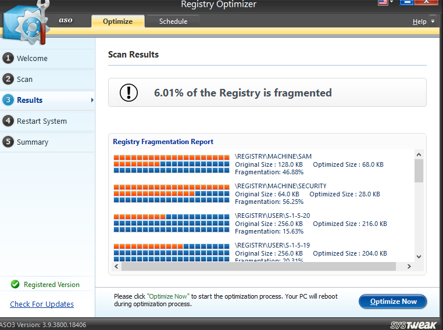Click the Registered Version label
The image size is (443, 330).
click(x=52, y=285)
